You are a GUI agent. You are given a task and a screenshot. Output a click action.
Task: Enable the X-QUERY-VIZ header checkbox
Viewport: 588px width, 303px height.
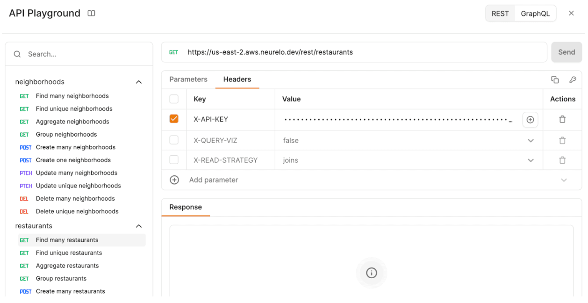click(x=174, y=140)
